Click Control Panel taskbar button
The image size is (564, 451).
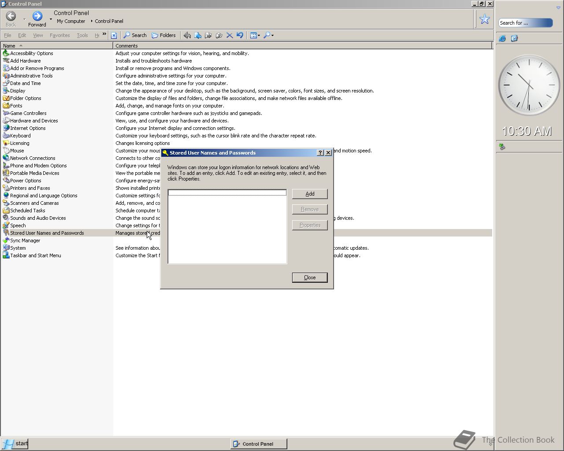259,444
